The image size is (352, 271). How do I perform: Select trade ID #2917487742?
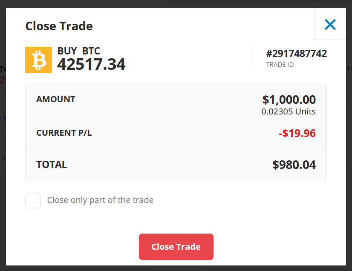[297, 54]
